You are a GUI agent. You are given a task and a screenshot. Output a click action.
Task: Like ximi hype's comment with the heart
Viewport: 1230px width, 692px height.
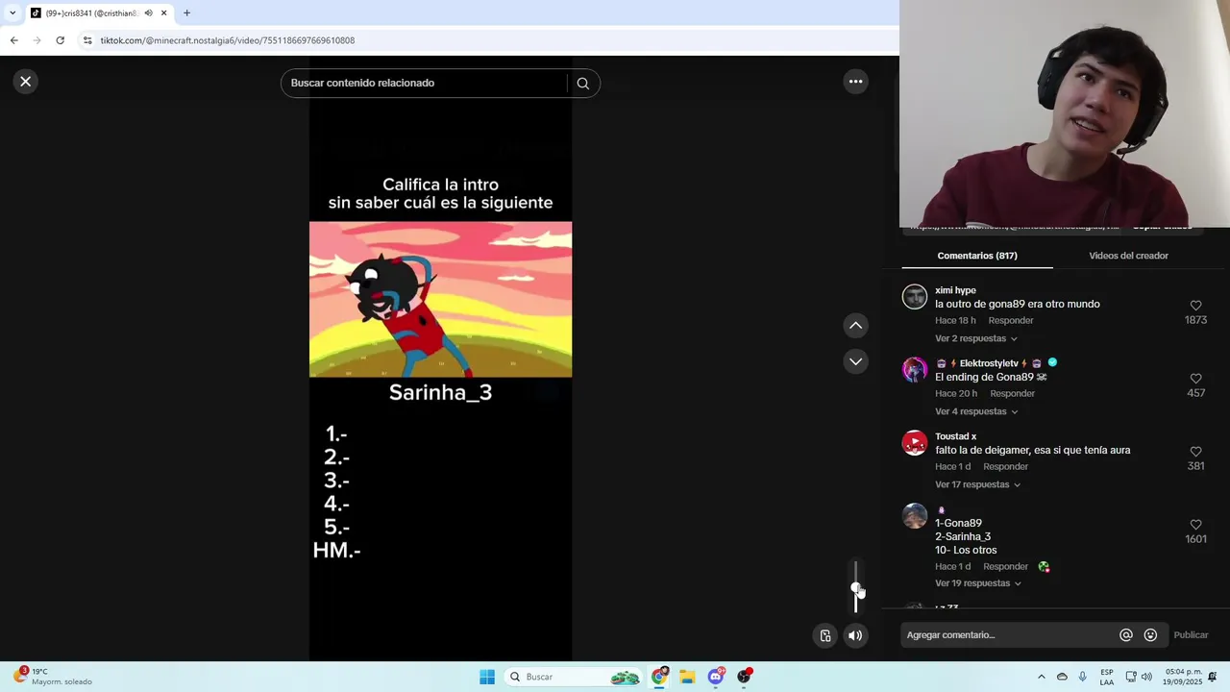pyautogui.click(x=1195, y=306)
